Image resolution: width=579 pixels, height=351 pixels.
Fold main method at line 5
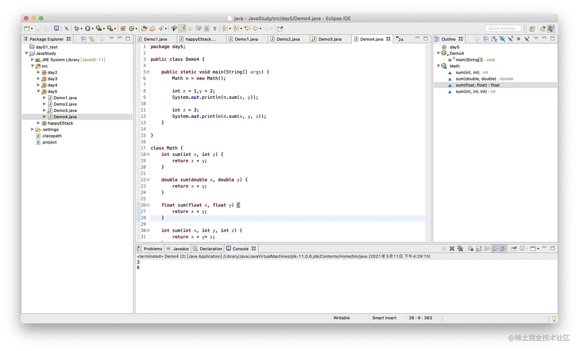pos(148,72)
